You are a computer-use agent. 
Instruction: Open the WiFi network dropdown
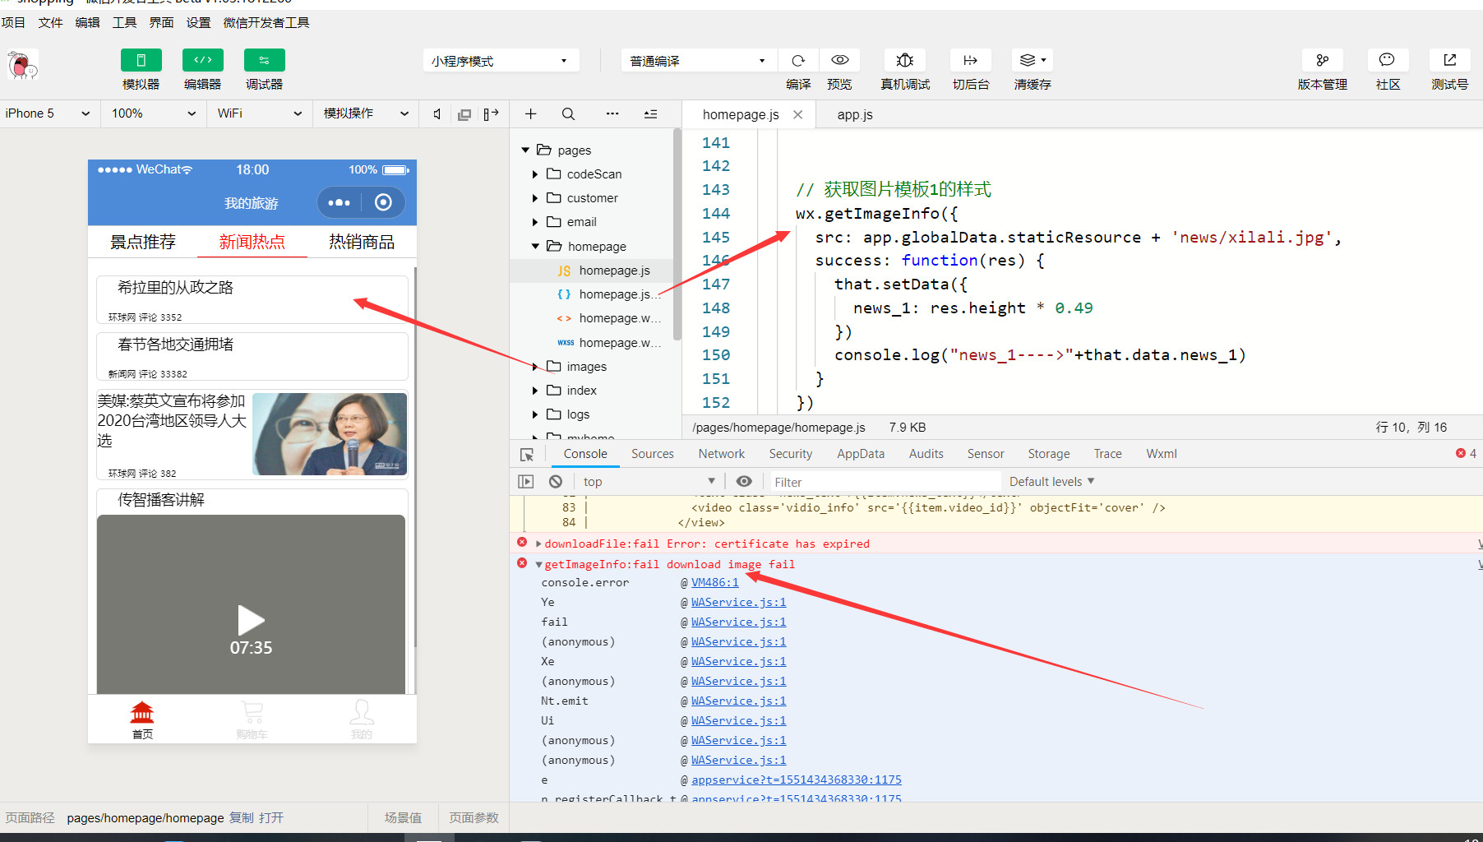tap(259, 113)
